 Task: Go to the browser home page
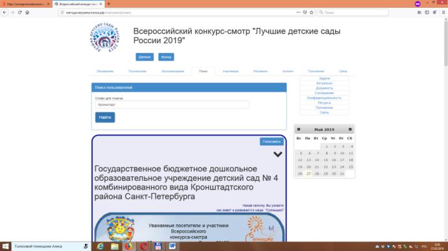click(x=27, y=12)
